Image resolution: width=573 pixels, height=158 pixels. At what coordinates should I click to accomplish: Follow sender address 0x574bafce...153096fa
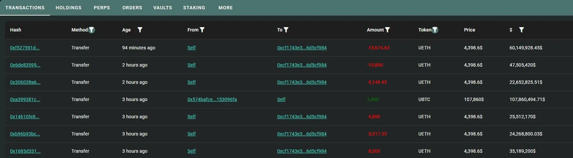pyautogui.click(x=212, y=99)
